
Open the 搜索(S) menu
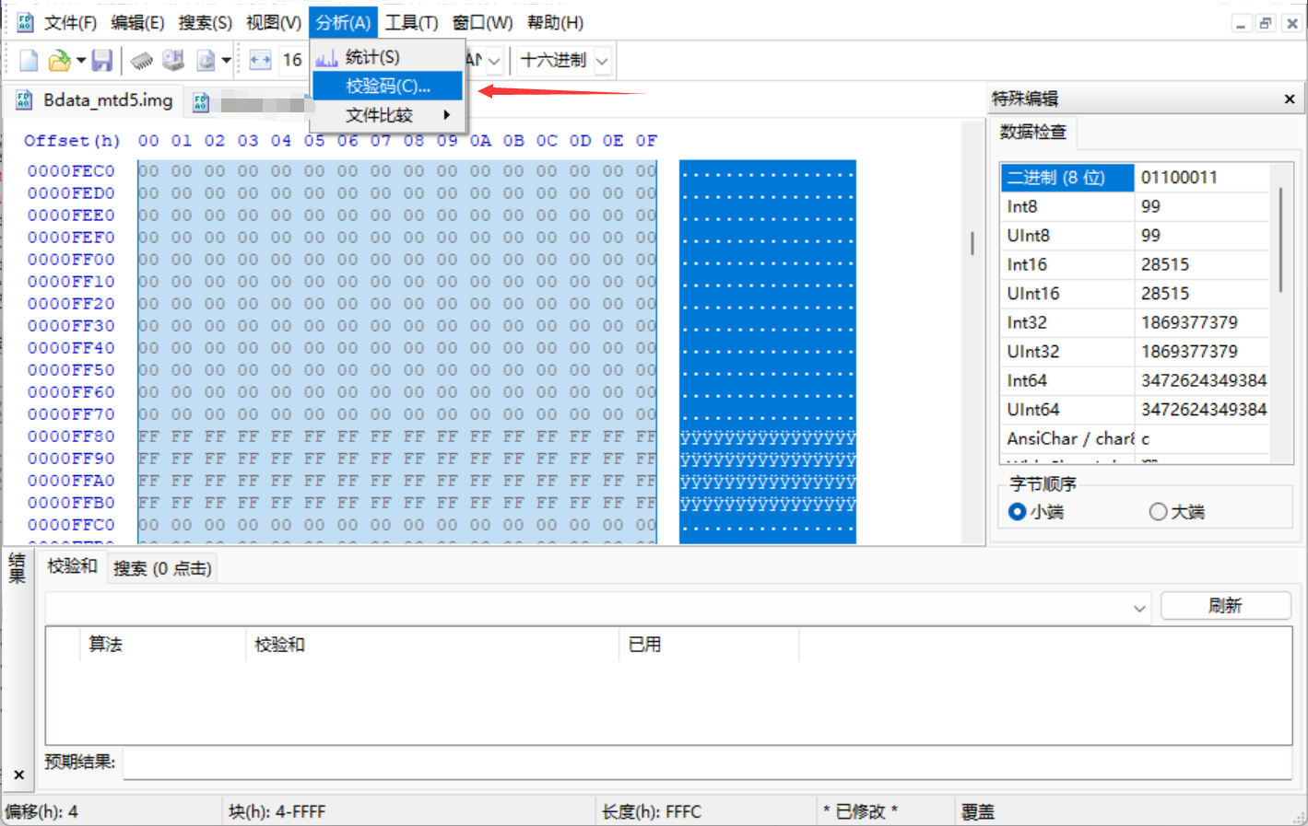point(205,23)
